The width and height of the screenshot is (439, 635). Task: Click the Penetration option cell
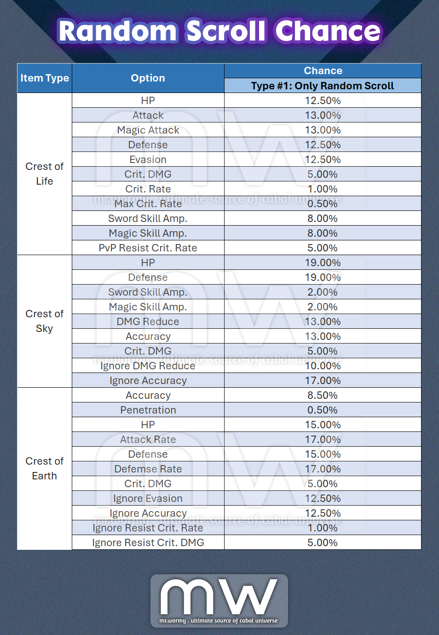click(148, 410)
